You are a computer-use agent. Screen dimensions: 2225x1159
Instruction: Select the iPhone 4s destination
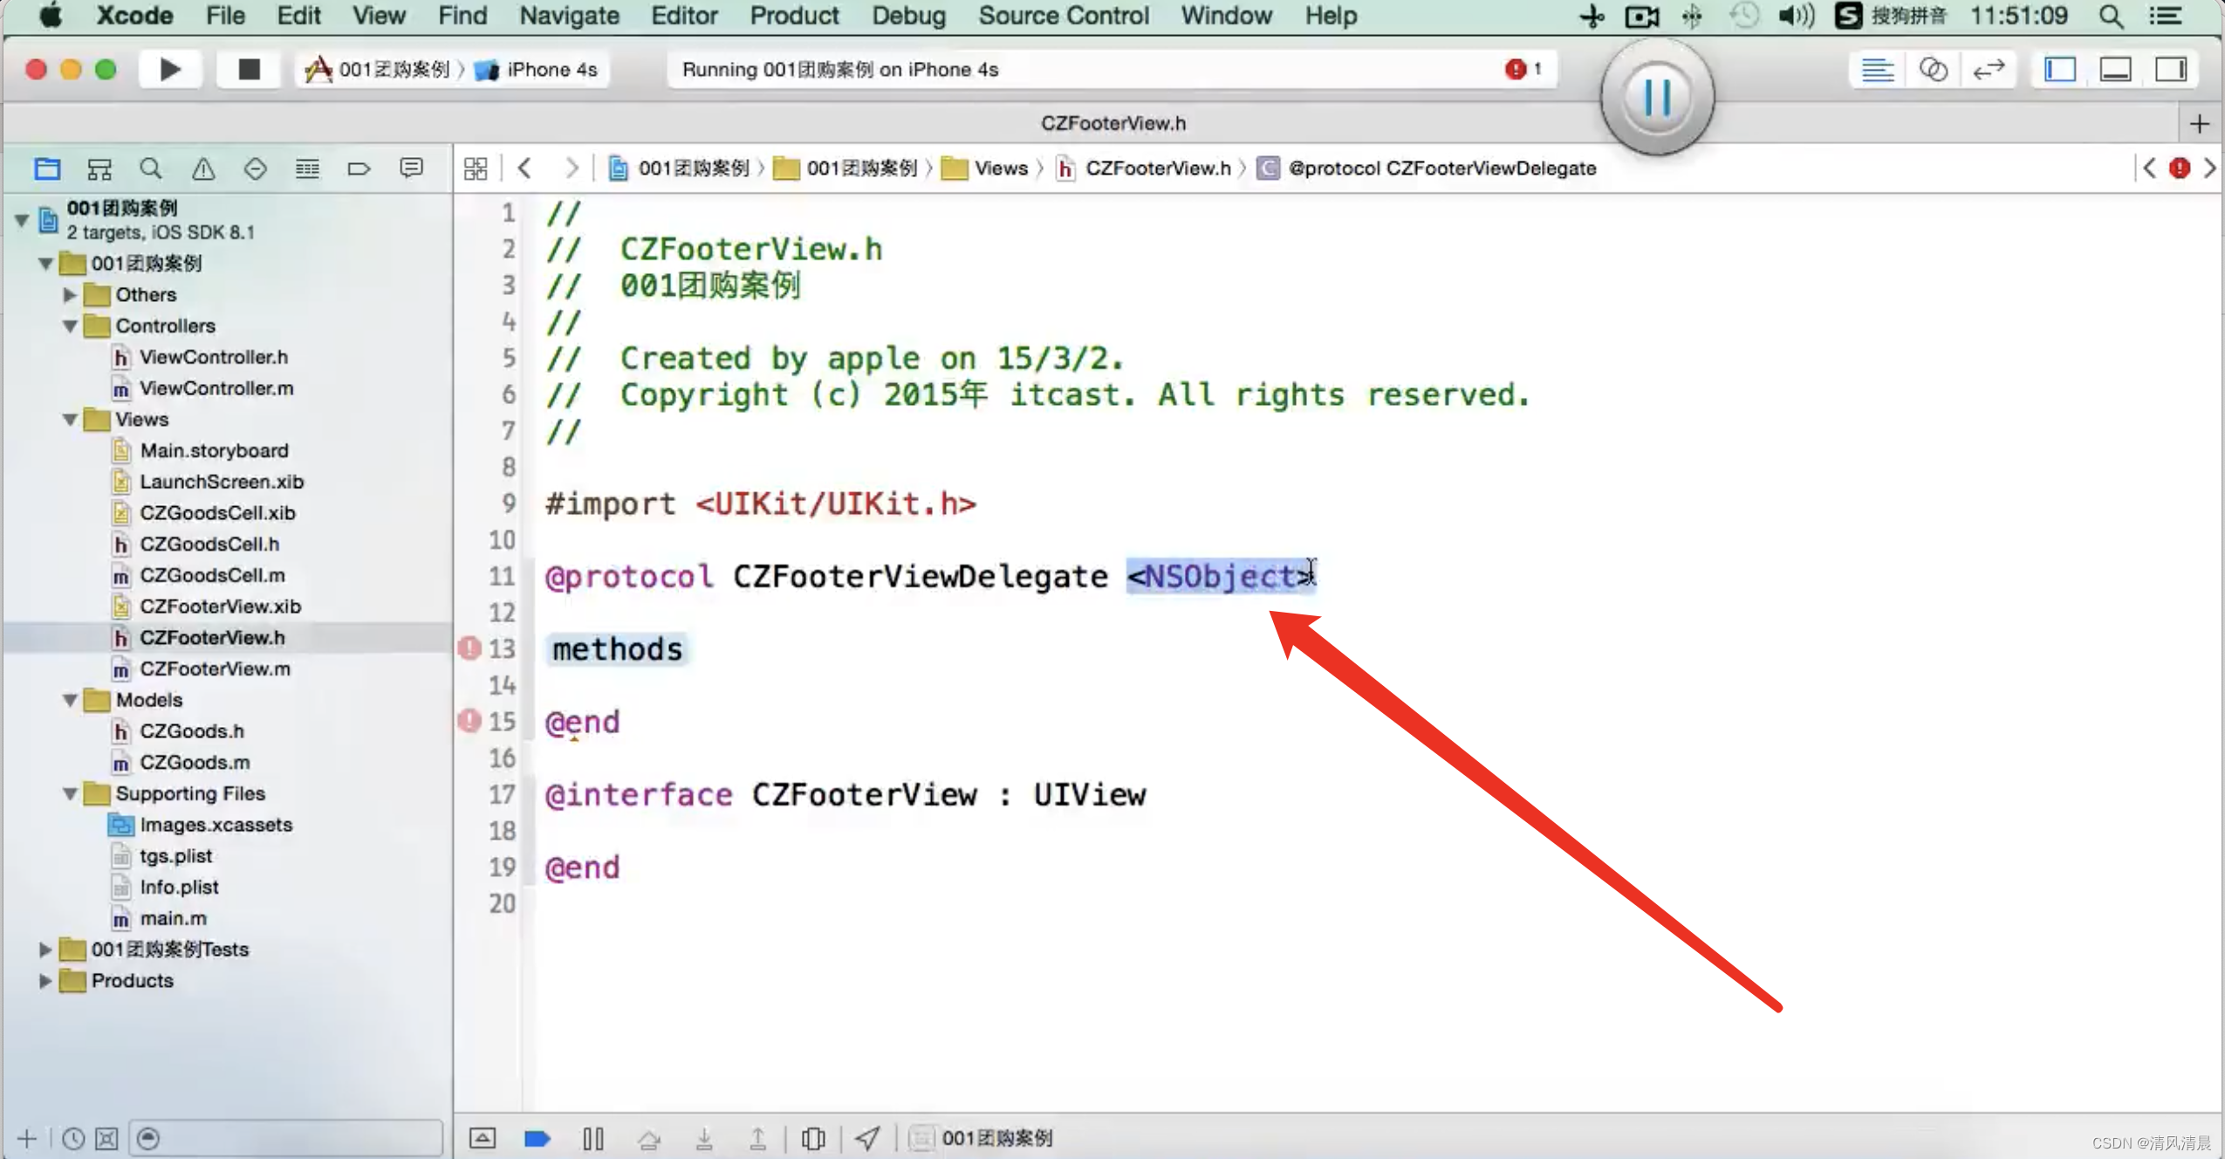tap(537, 70)
